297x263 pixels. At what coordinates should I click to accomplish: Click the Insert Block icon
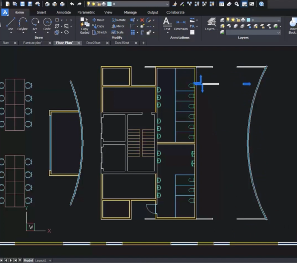[293, 24]
